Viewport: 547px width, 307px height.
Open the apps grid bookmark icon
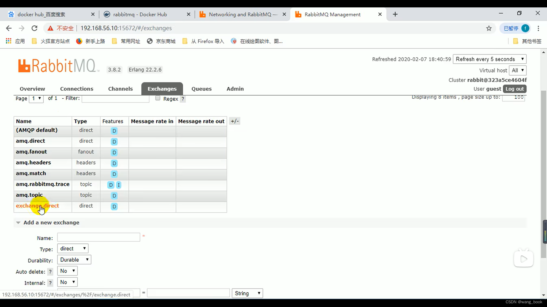(9, 41)
